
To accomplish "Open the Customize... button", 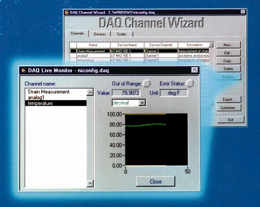I will pos(228,108).
